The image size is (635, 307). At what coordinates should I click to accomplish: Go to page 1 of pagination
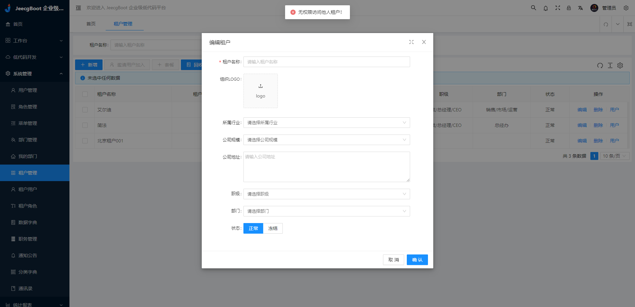coord(594,156)
